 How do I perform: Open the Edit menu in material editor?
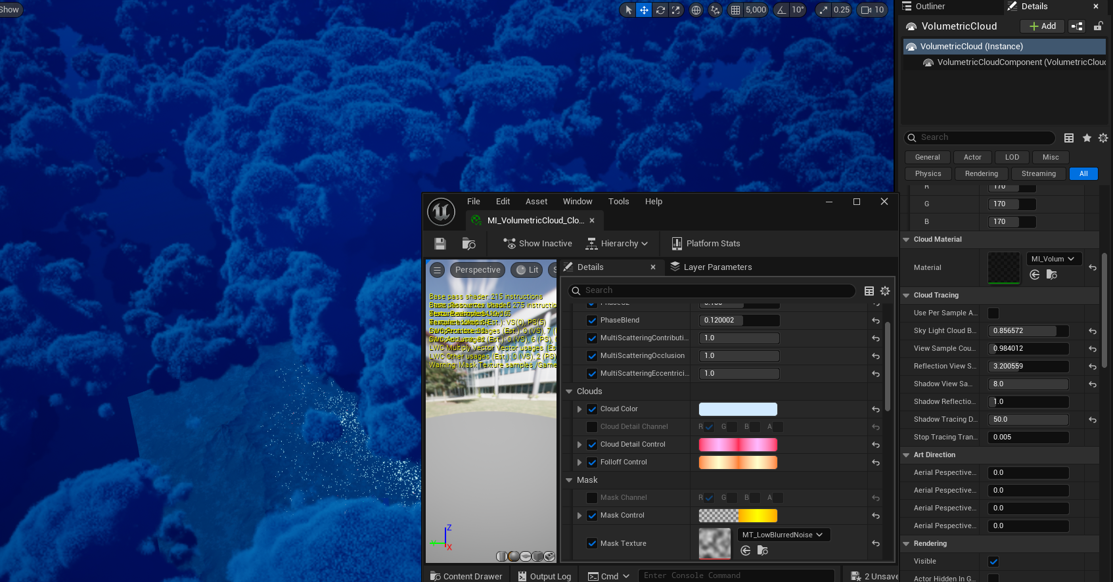point(503,202)
